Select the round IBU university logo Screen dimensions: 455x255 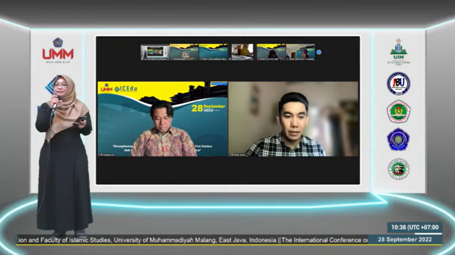(x=398, y=84)
